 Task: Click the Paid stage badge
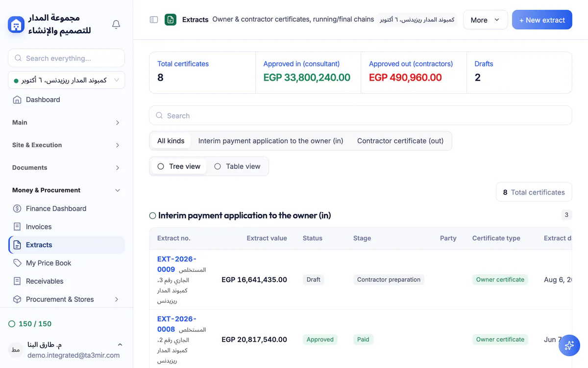click(x=363, y=340)
